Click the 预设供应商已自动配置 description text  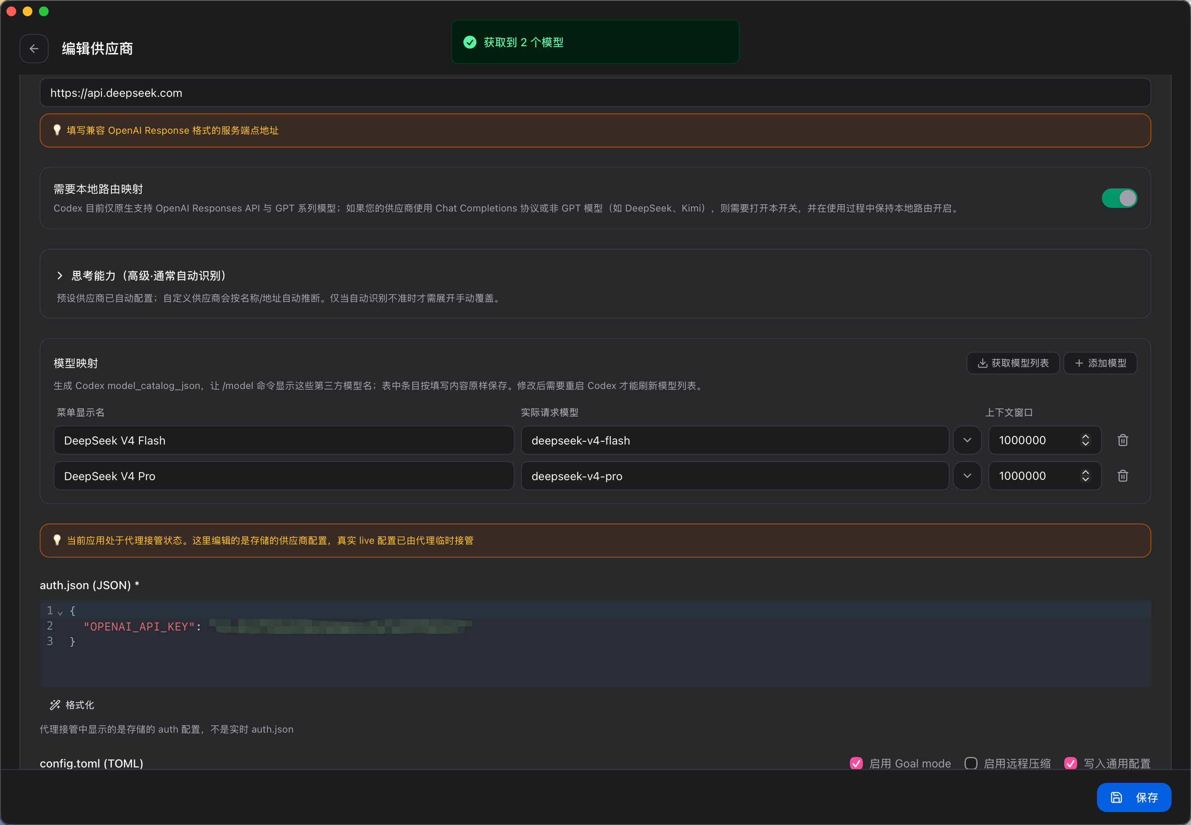tap(279, 298)
